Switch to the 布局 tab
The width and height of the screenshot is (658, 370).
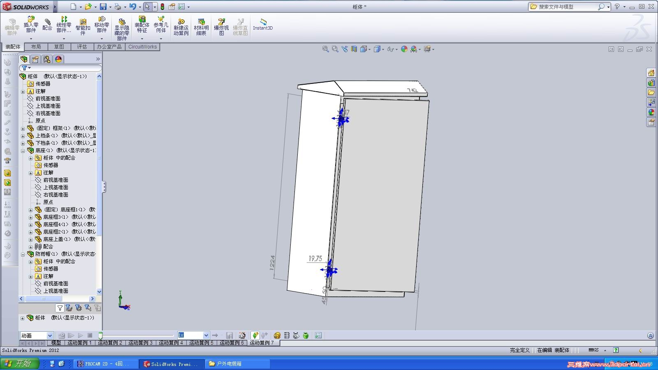[x=36, y=47]
